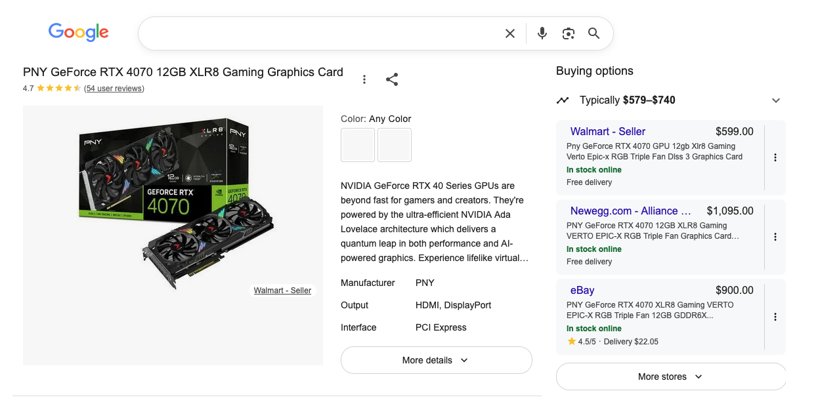The image size is (820, 408).
Task: Expand the More details section
Action: (x=436, y=360)
